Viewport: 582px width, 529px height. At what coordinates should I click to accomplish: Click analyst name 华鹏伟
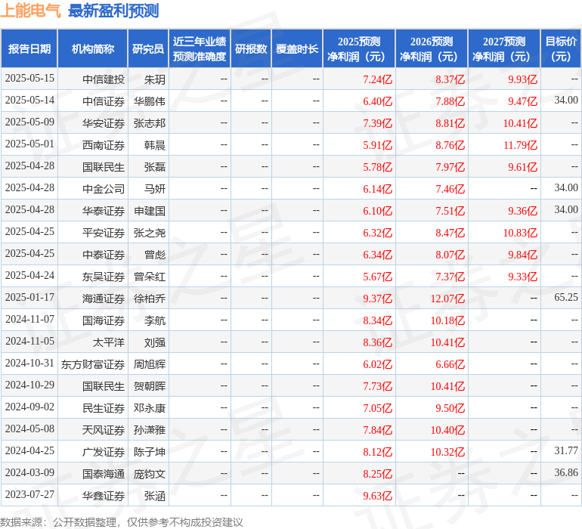coord(149,101)
